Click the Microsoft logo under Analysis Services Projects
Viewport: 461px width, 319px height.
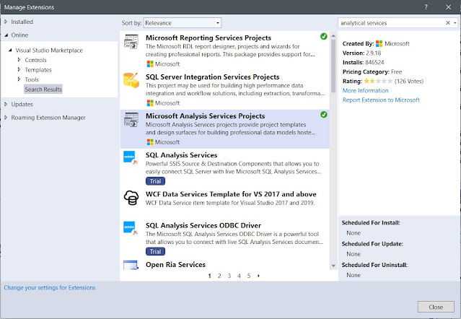pos(150,142)
